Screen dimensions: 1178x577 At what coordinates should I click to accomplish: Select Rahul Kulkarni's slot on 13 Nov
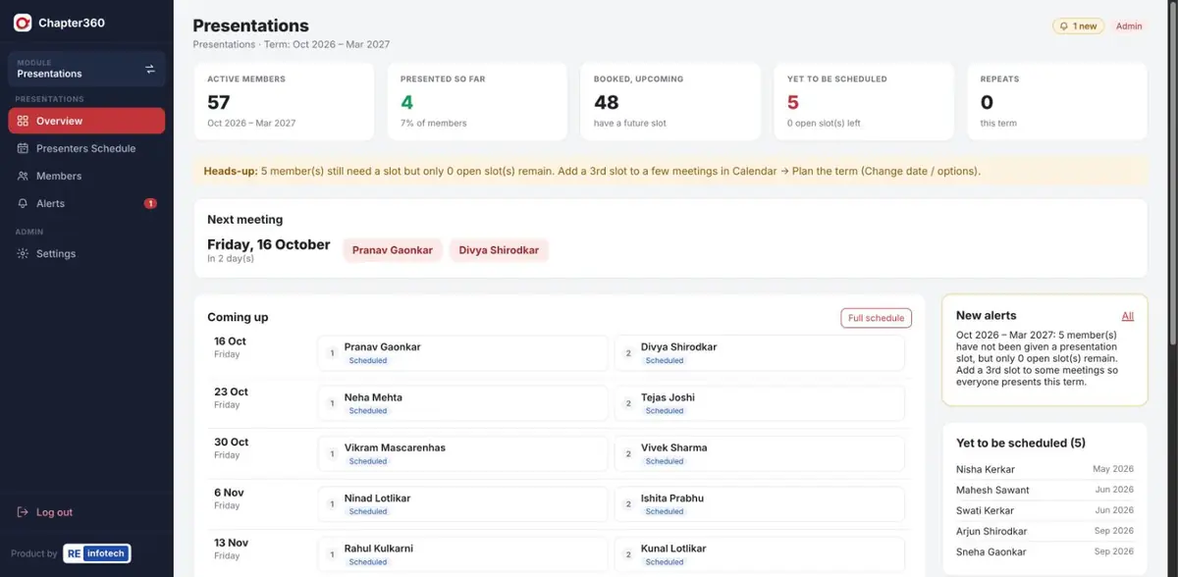pyautogui.click(x=462, y=554)
